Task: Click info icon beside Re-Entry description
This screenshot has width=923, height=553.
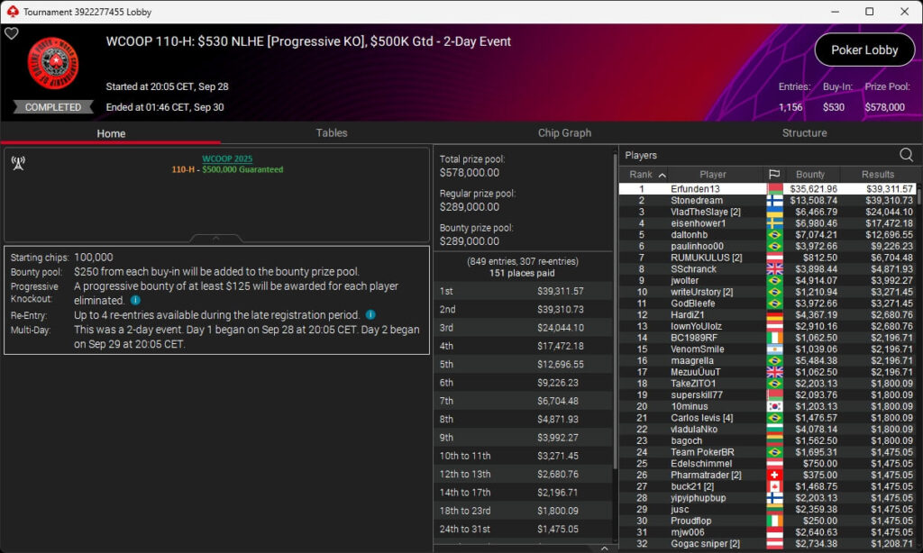Action: 370,314
